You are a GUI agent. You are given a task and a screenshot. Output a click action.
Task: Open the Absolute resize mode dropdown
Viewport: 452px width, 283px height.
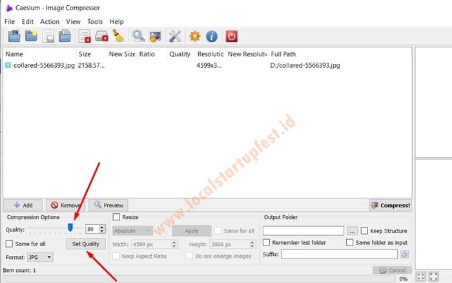tap(132, 231)
